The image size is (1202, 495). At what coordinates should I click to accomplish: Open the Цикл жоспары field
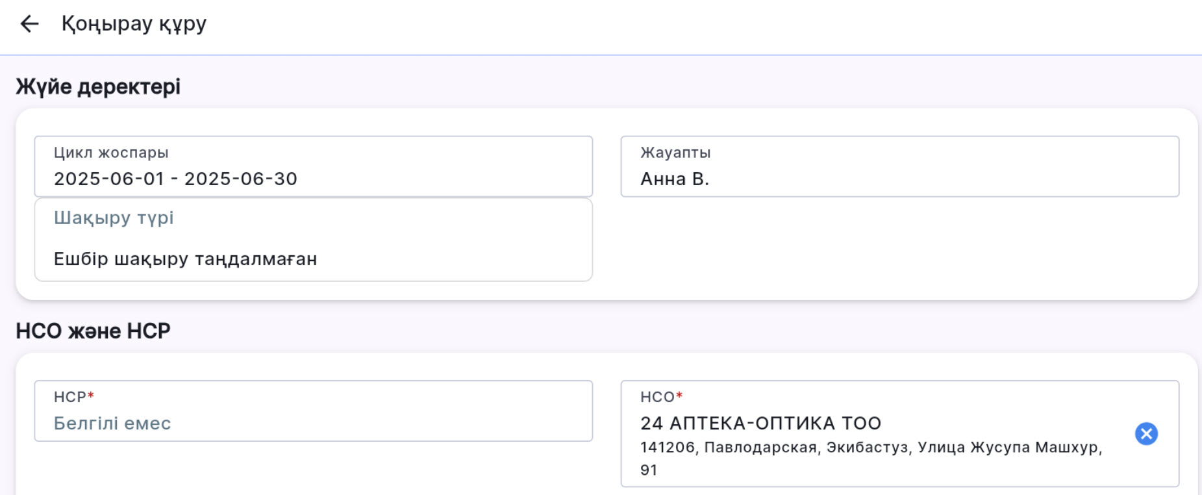(313, 166)
